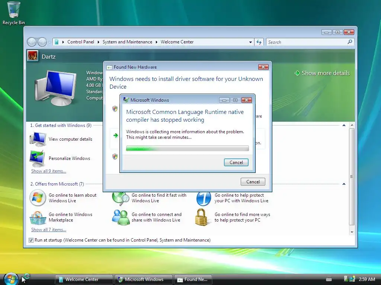Click the search magnifier icon
The image size is (381, 285).
pos(350,42)
